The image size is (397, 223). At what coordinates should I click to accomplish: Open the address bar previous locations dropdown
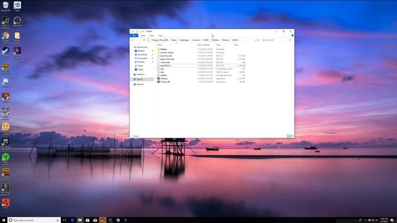click(255, 40)
